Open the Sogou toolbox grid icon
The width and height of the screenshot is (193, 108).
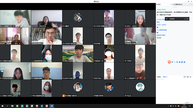[184, 62]
